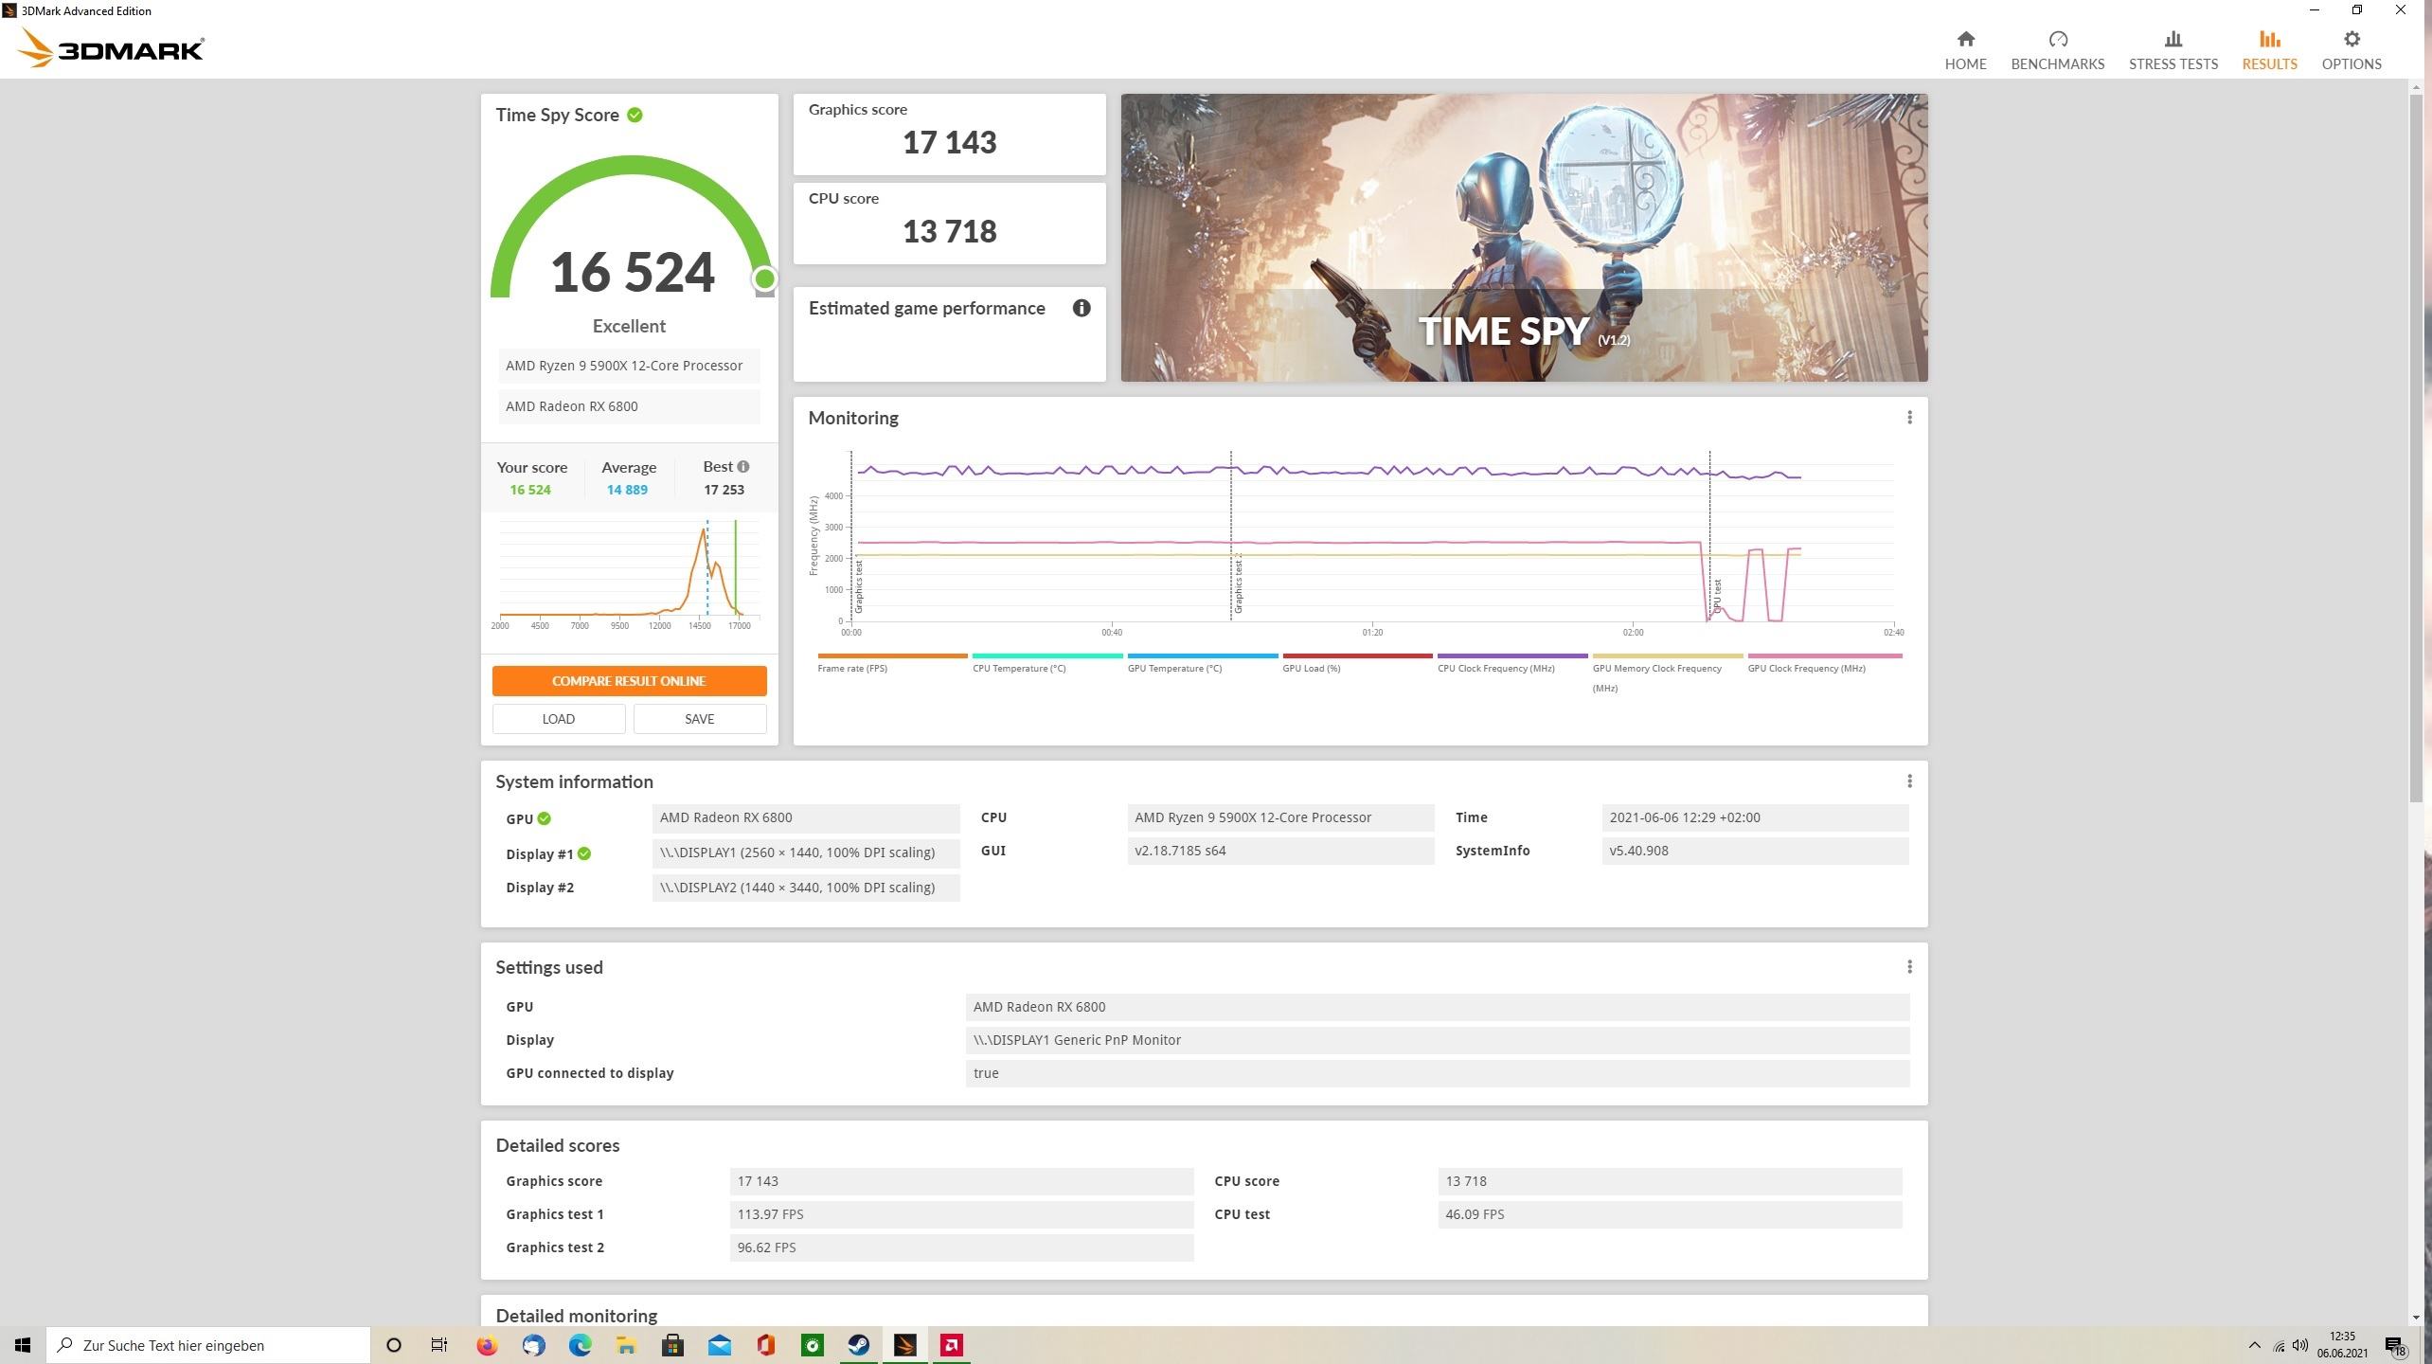Launch Thunderbird from the taskbar

click(x=533, y=1345)
